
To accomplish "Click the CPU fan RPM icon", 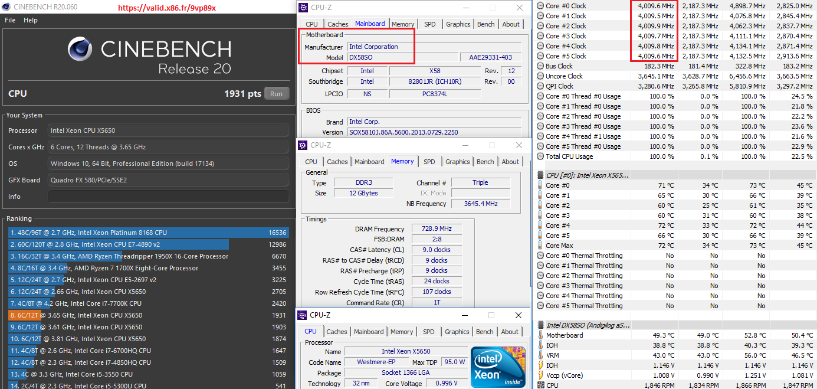I will point(540,385).
